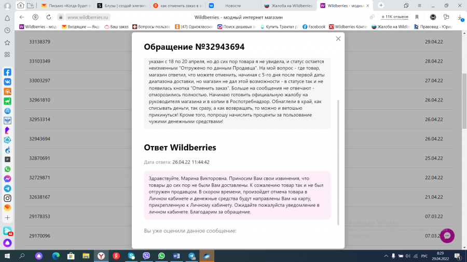The height and width of the screenshot is (262, 467).
Task: Open Alice assistant at sidebar bottom
Action: click(7, 243)
